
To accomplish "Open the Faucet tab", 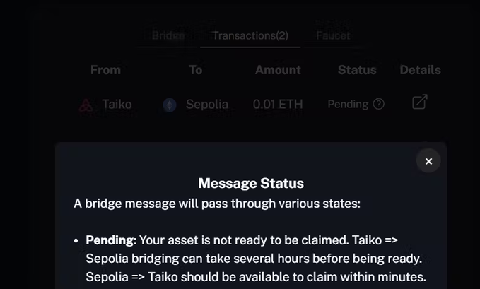I will point(333,35).
